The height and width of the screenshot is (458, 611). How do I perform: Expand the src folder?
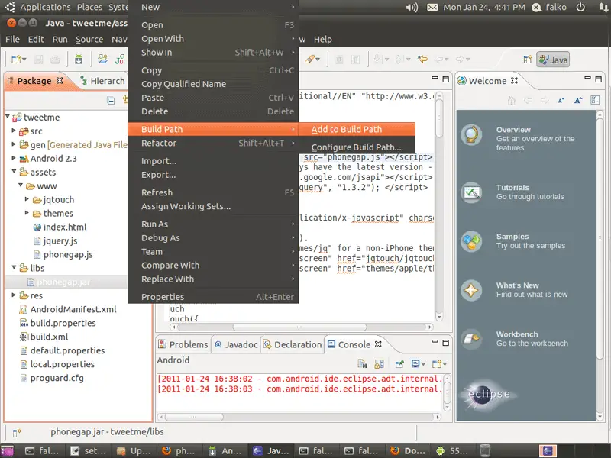click(14, 131)
